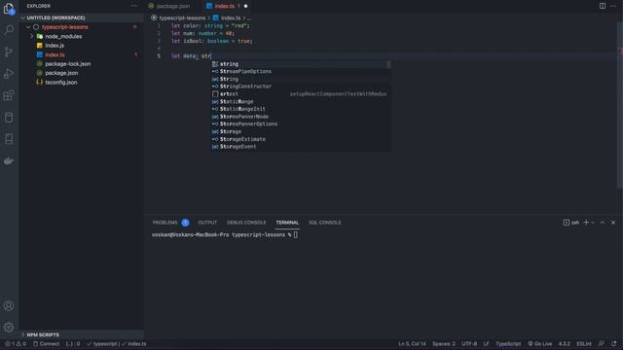Click the suggestion list scrollbar

pos(388,64)
